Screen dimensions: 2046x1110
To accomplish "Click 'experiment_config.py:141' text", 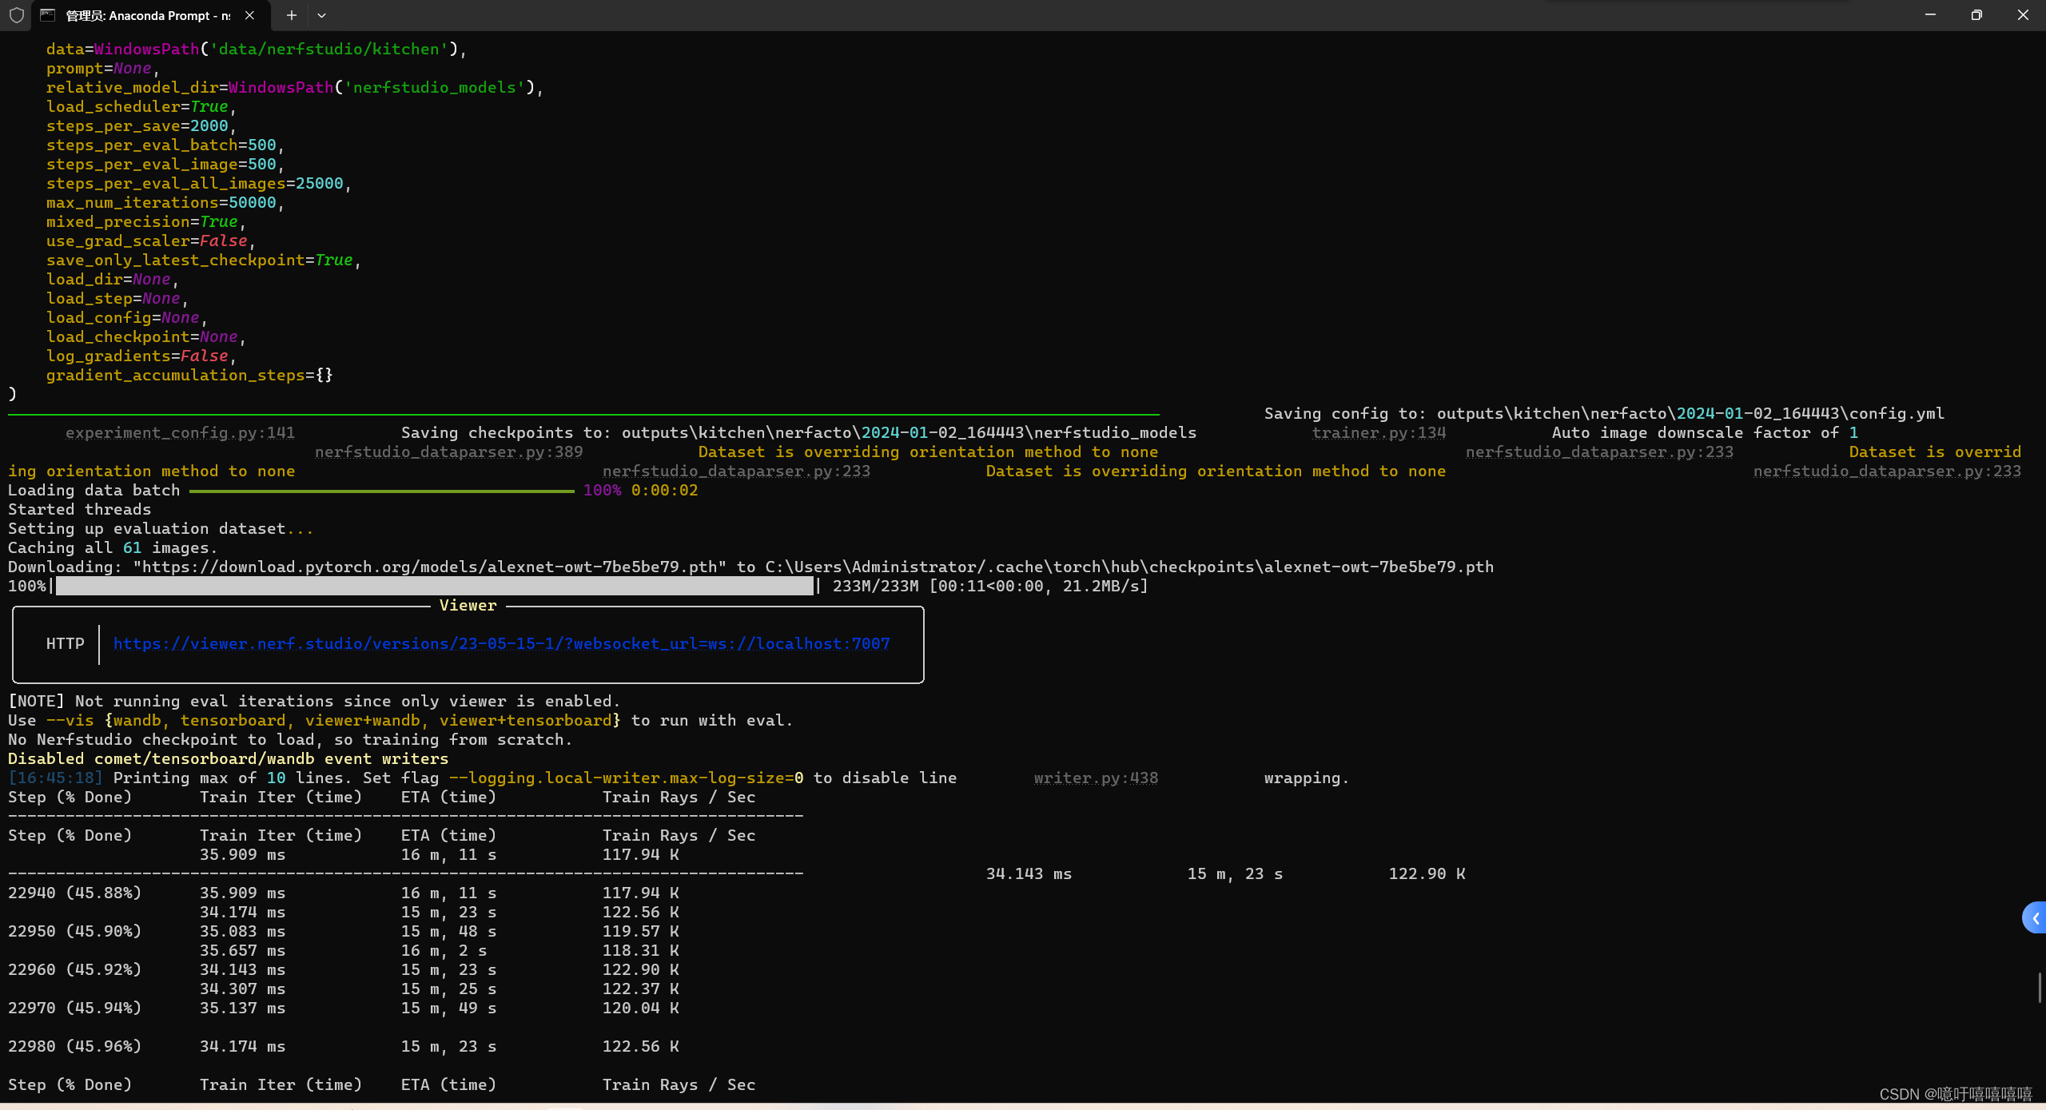I will click(x=180, y=432).
